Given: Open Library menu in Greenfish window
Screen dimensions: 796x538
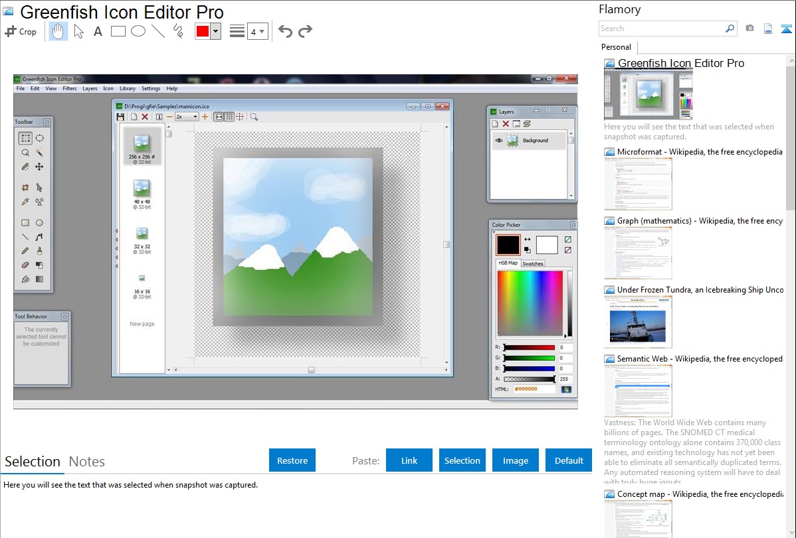Looking at the screenshot, I should [x=128, y=88].
